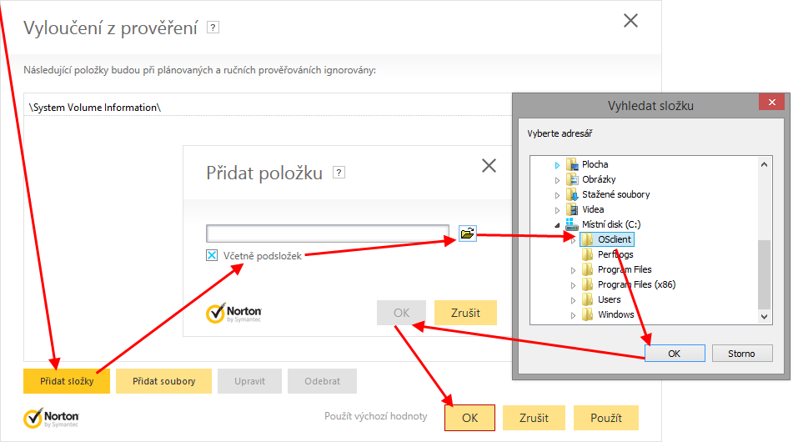
Task: Click the folder tree scrollbar thumb
Action: [x=764, y=274]
